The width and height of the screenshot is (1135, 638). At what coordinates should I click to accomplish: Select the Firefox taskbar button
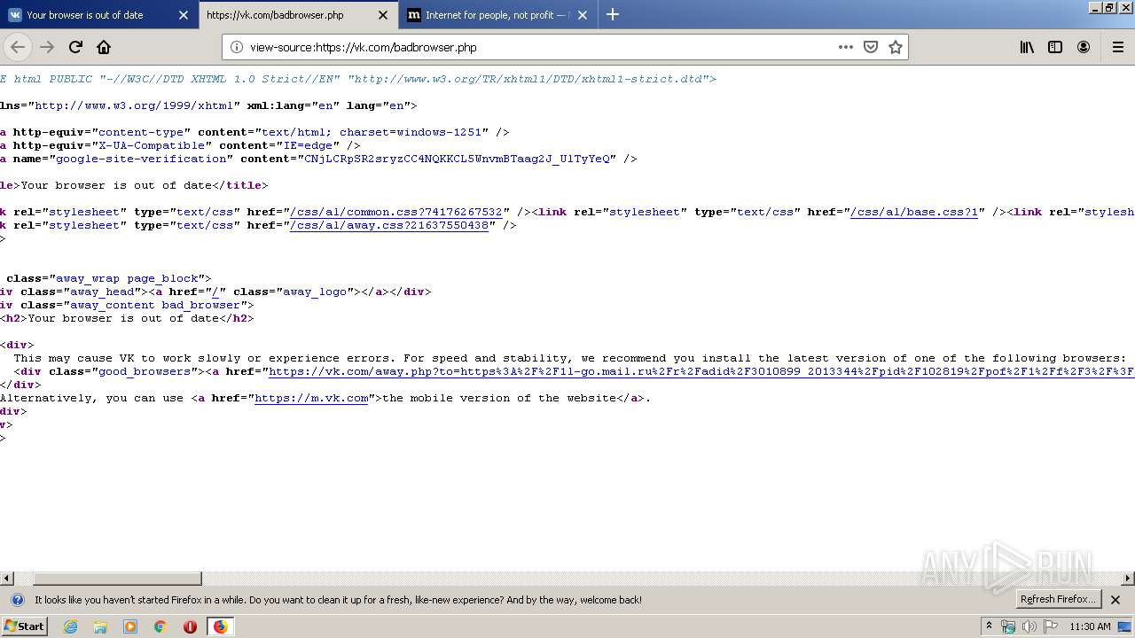pyautogui.click(x=220, y=626)
